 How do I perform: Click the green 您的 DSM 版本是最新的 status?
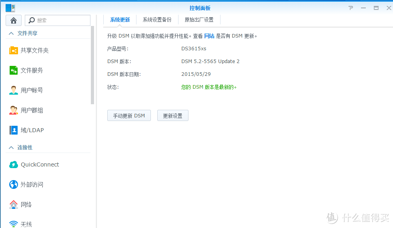pos(209,87)
